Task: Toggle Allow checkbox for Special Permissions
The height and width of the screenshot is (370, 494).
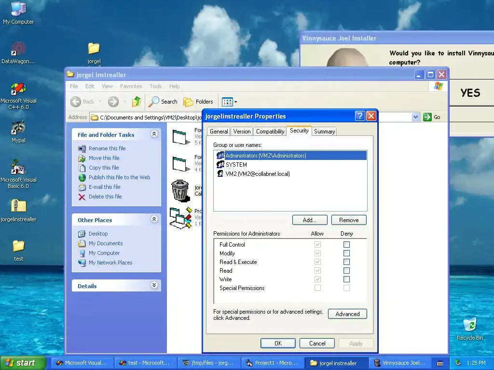Action: [x=317, y=288]
